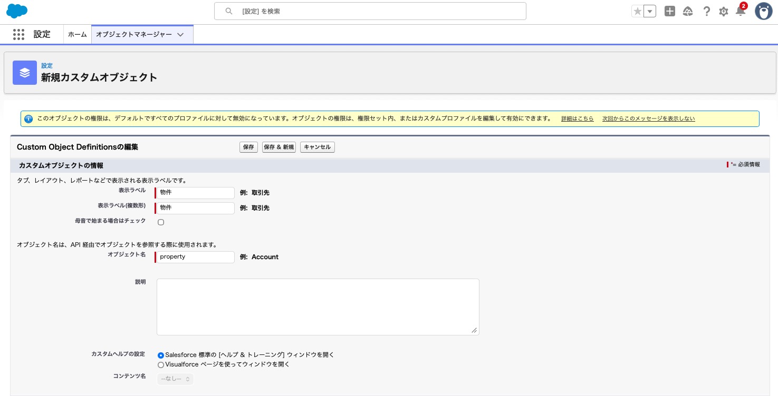This screenshot has height=396, width=778.
Task: Click the 設定 breadcrumb link
Action: pyautogui.click(x=47, y=66)
